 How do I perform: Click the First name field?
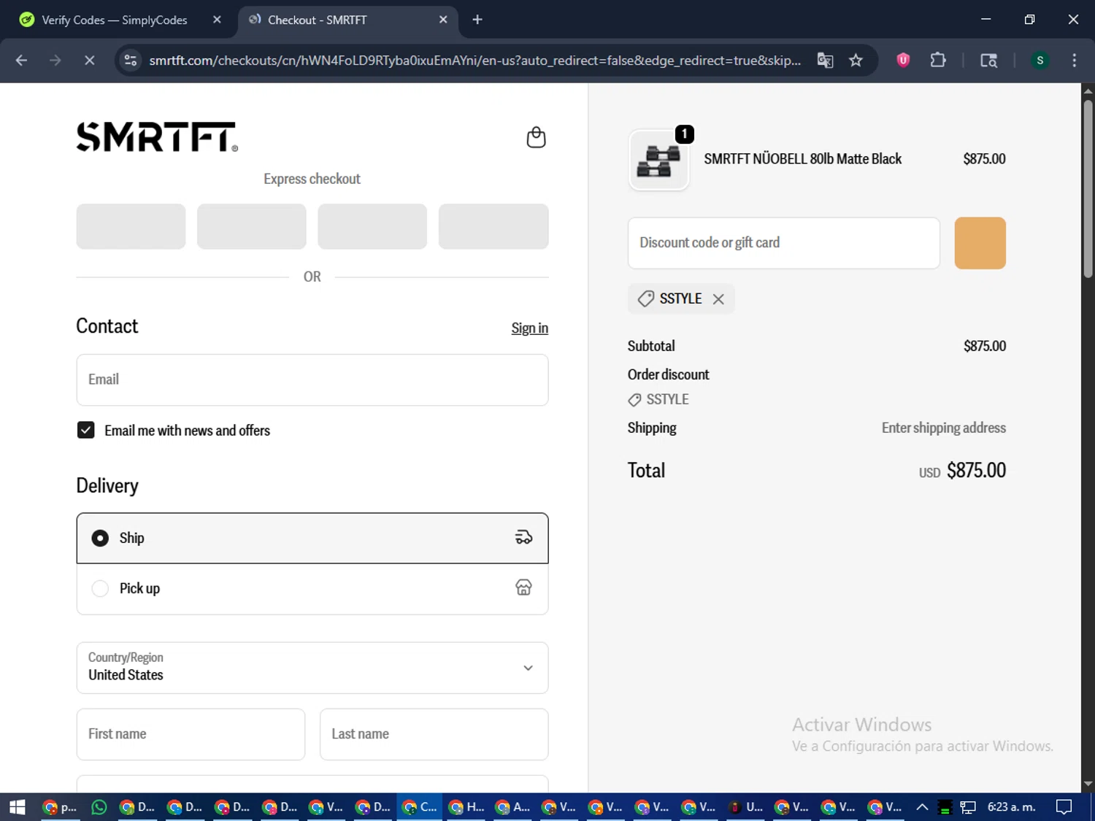tap(191, 734)
